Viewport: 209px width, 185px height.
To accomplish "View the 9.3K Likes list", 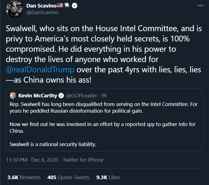I will [108, 177].
